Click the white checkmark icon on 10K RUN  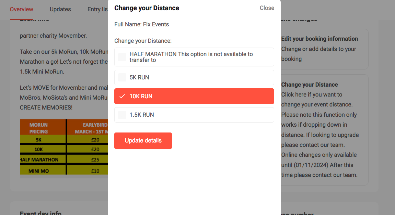122,96
